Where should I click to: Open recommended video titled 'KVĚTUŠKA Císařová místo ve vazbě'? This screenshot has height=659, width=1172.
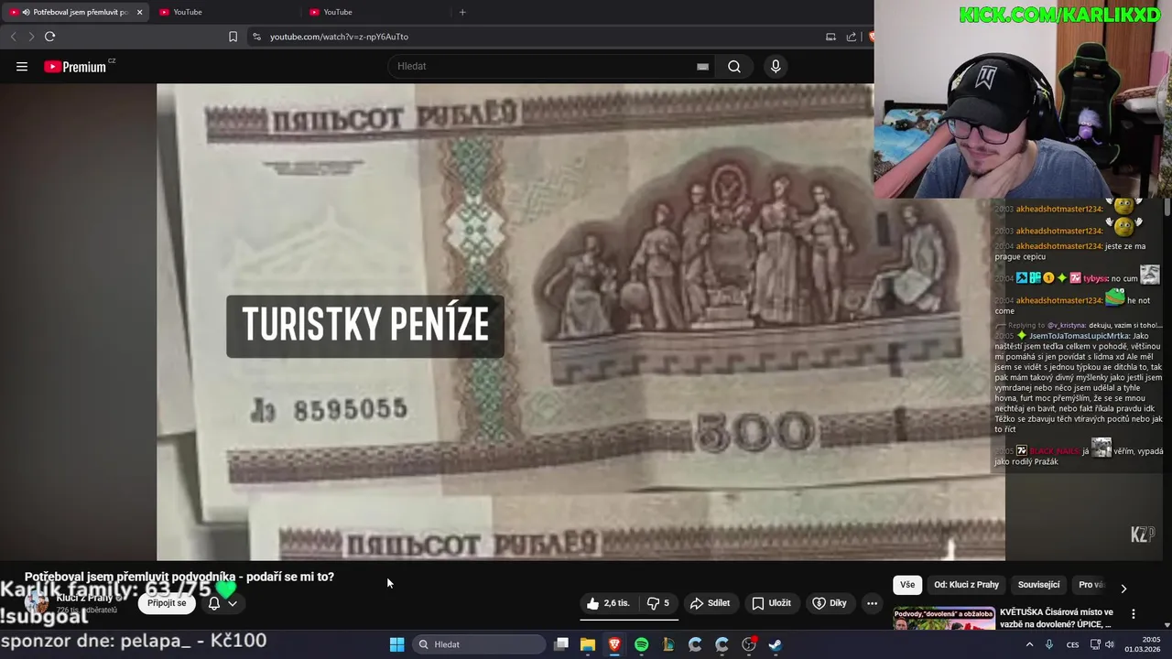point(1057,618)
